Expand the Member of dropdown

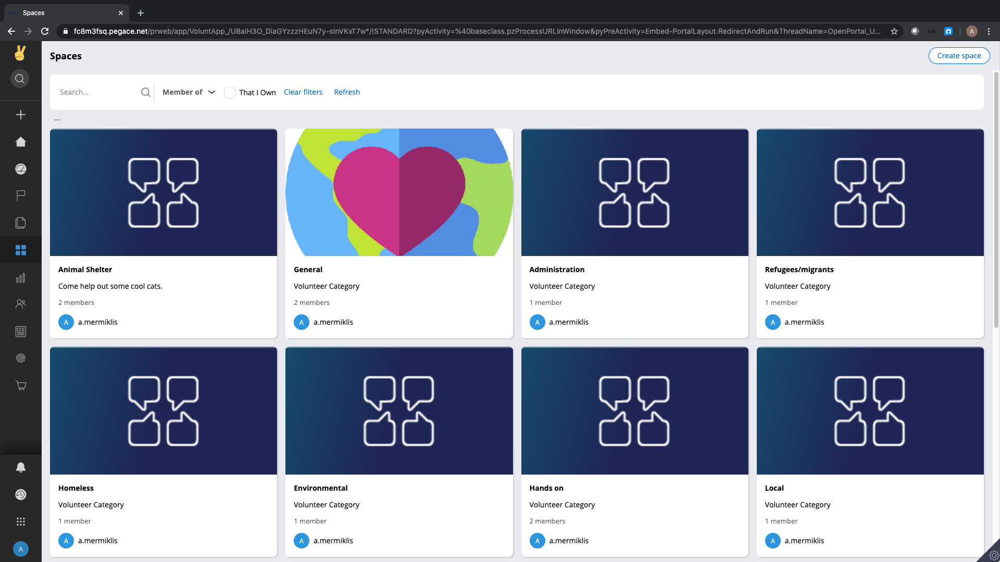coord(189,92)
